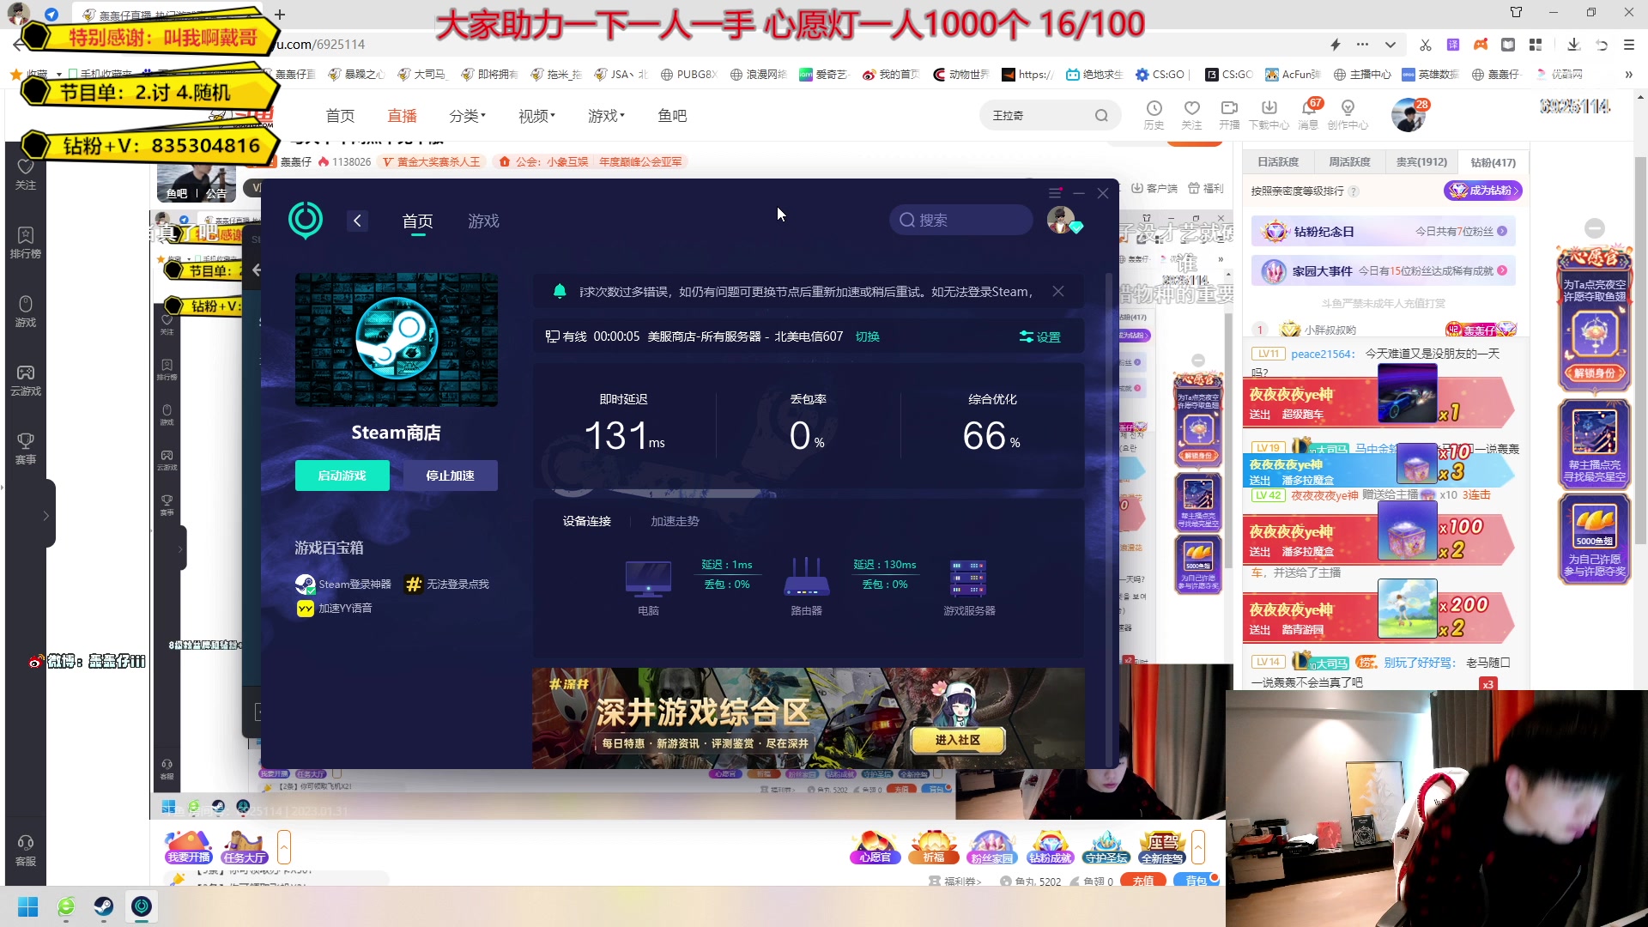Open the accelerator hamburger menu icon

[x=1055, y=193]
